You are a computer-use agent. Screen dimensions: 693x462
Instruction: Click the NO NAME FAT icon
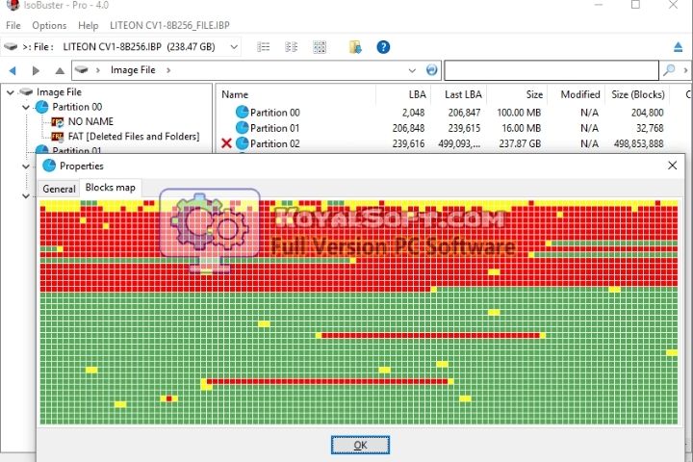[x=58, y=121]
